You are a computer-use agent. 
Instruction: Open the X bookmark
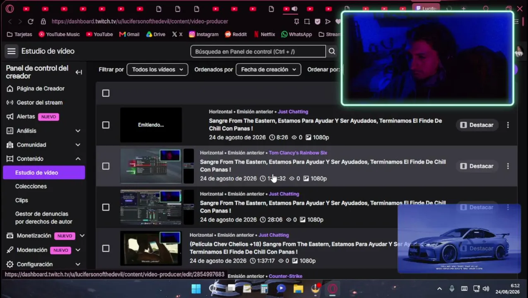point(177,34)
